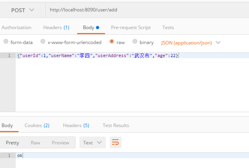Switch to the Authorization tab

pos(17,28)
